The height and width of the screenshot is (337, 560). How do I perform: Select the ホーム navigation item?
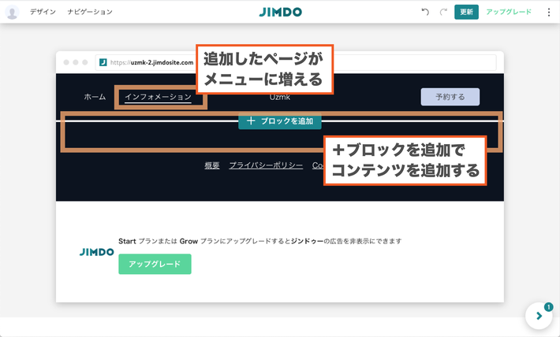click(x=95, y=97)
